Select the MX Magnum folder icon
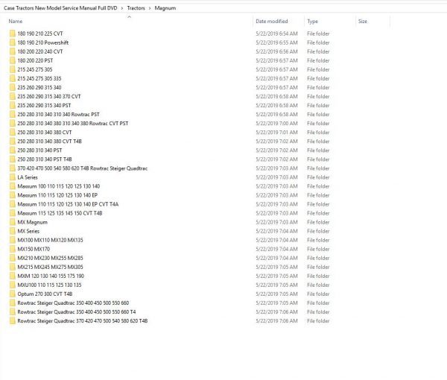This screenshot has width=447, height=380. 12,222
